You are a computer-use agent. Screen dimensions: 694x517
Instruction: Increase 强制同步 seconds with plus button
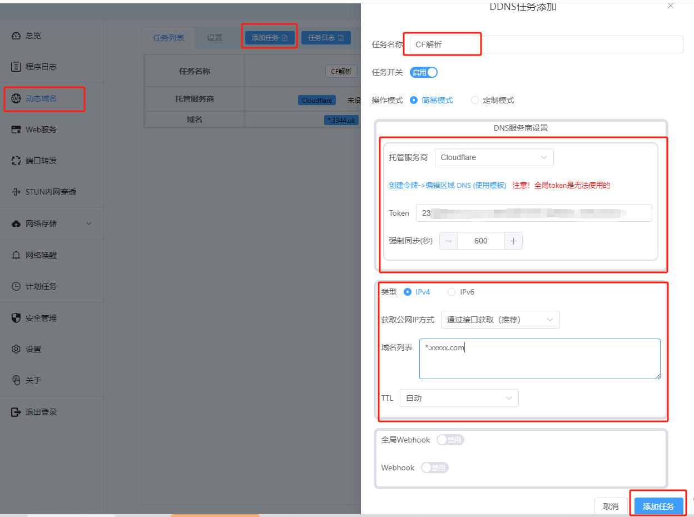tap(513, 241)
